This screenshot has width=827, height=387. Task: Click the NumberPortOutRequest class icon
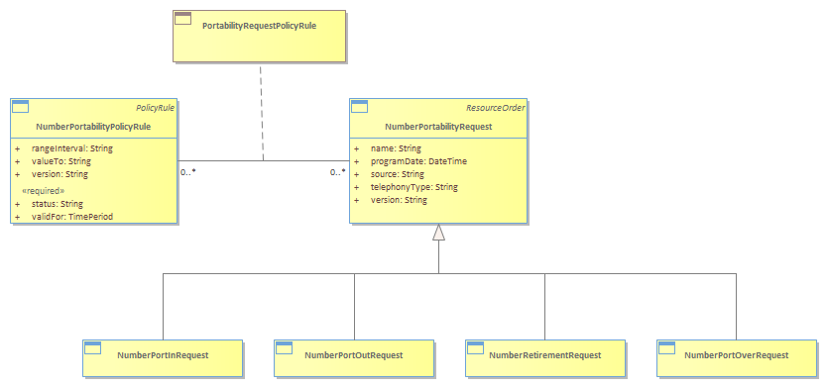pos(284,347)
